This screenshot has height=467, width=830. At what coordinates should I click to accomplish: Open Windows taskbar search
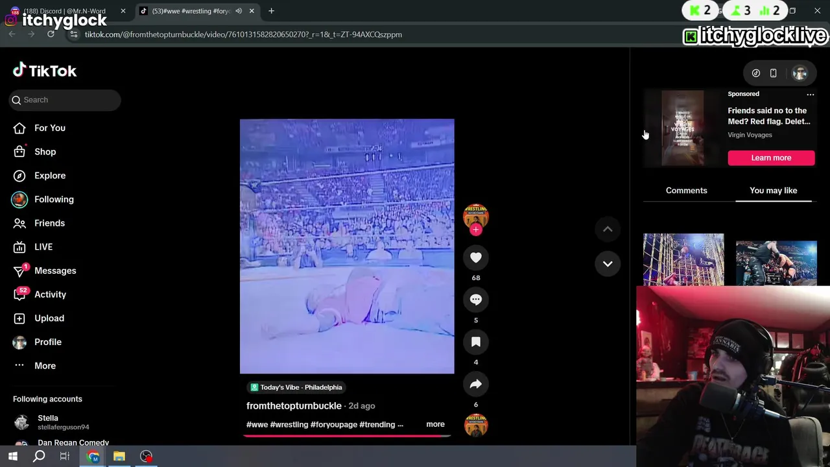(39, 456)
